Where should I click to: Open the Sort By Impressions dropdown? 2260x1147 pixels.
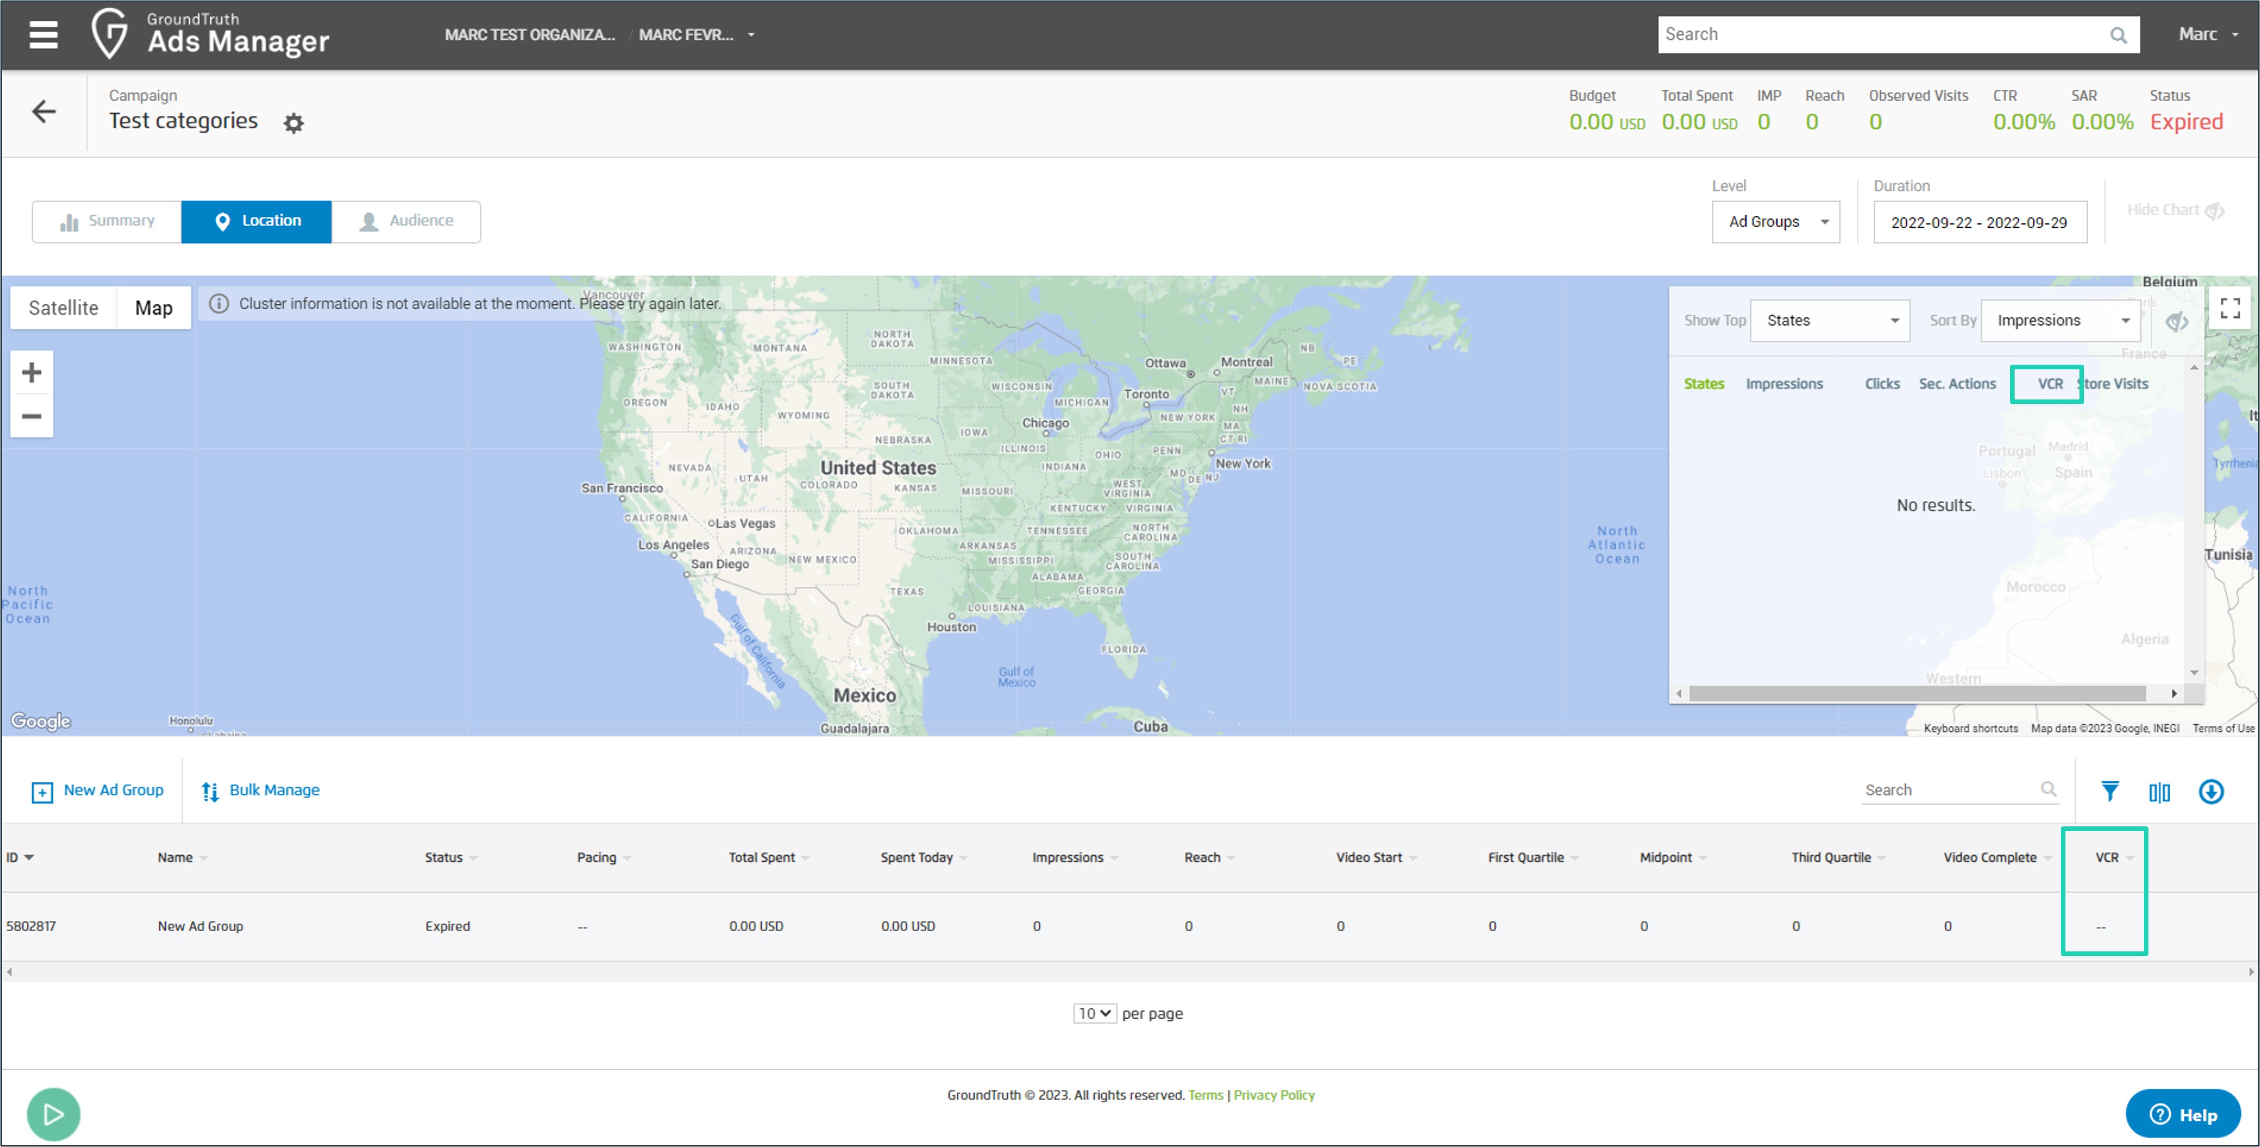point(2060,321)
